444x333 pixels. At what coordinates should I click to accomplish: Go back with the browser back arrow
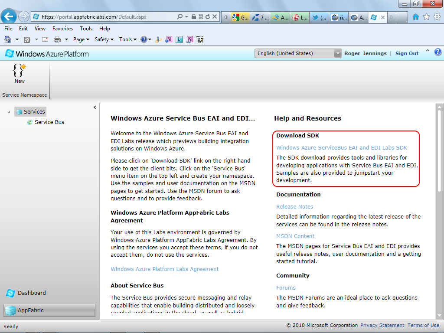pyautogui.click(x=9, y=17)
